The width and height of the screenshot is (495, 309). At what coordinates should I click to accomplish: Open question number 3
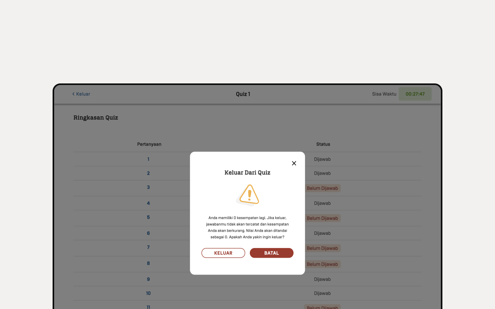(148, 187)
